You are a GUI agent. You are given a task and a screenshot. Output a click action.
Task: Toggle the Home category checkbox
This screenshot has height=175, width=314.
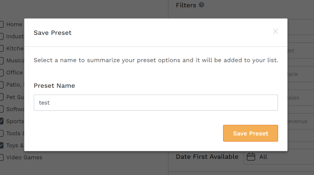(x=2, y=25)
